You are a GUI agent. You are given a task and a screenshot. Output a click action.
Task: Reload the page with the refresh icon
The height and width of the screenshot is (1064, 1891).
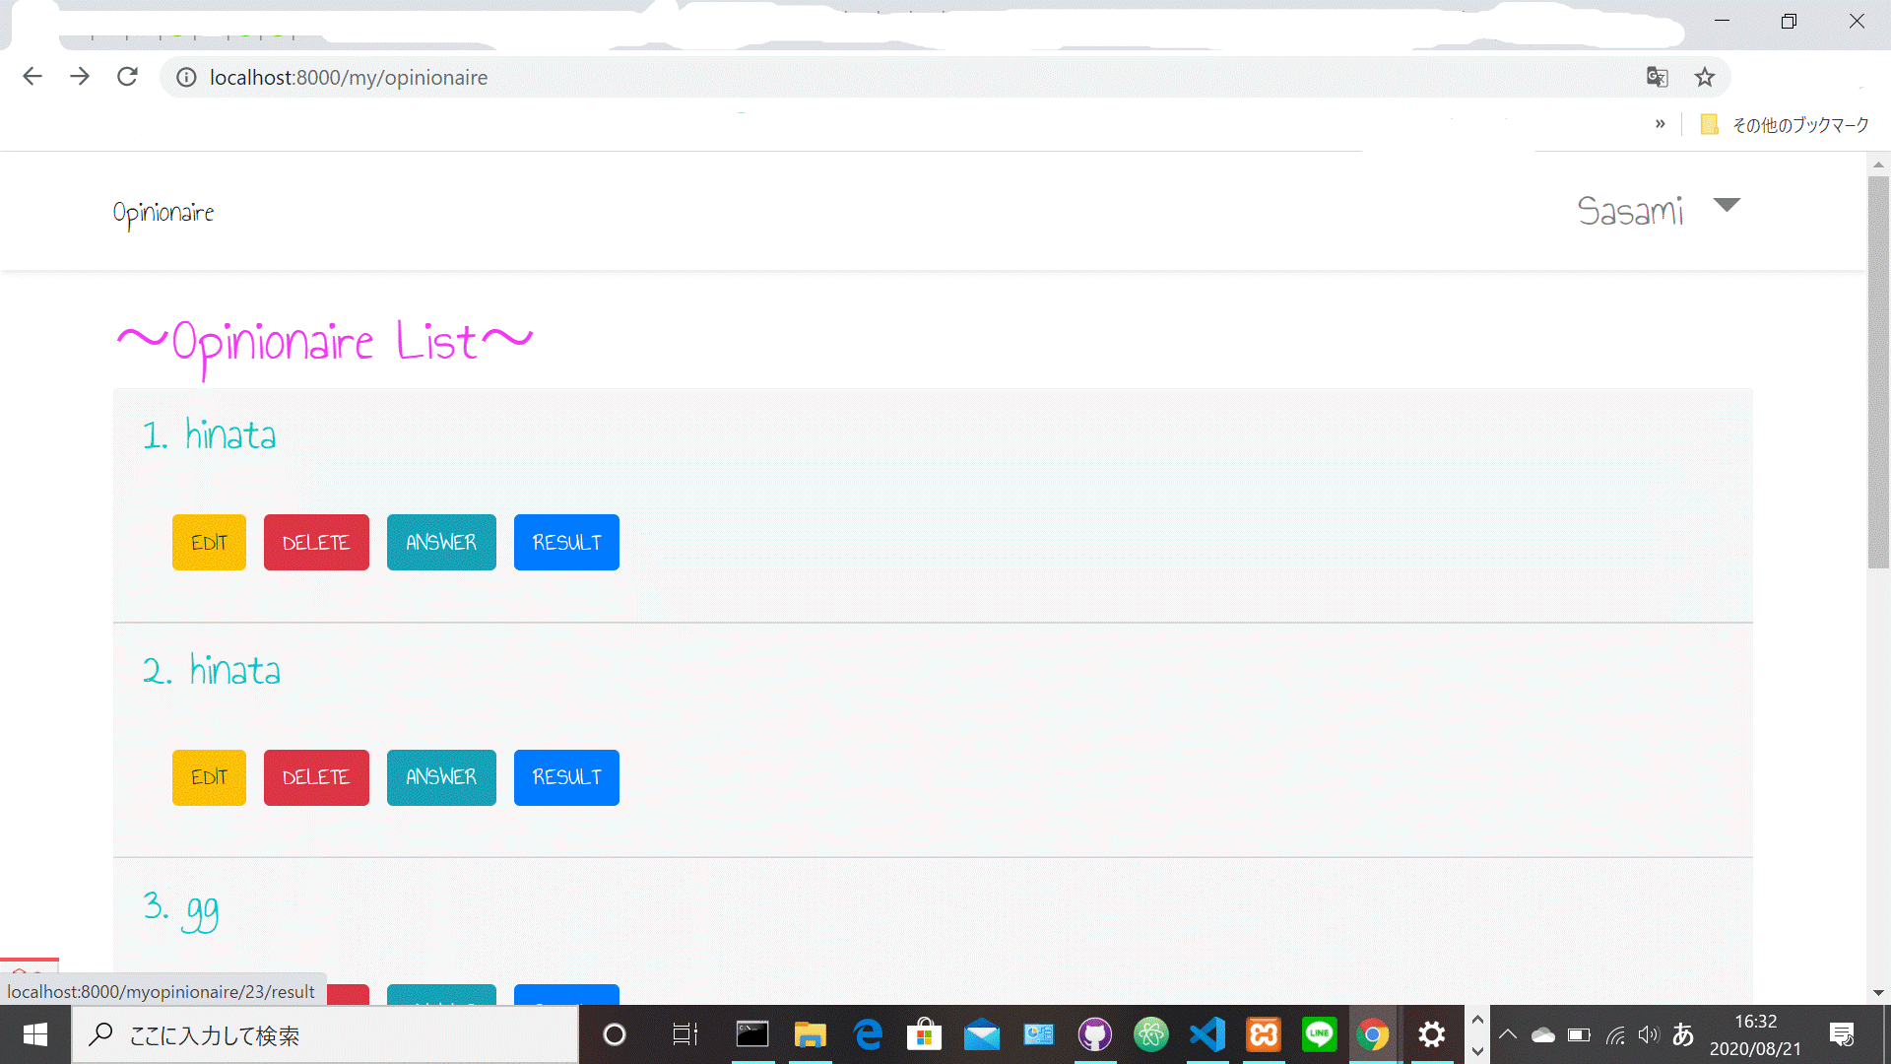(x=127, y=77)
